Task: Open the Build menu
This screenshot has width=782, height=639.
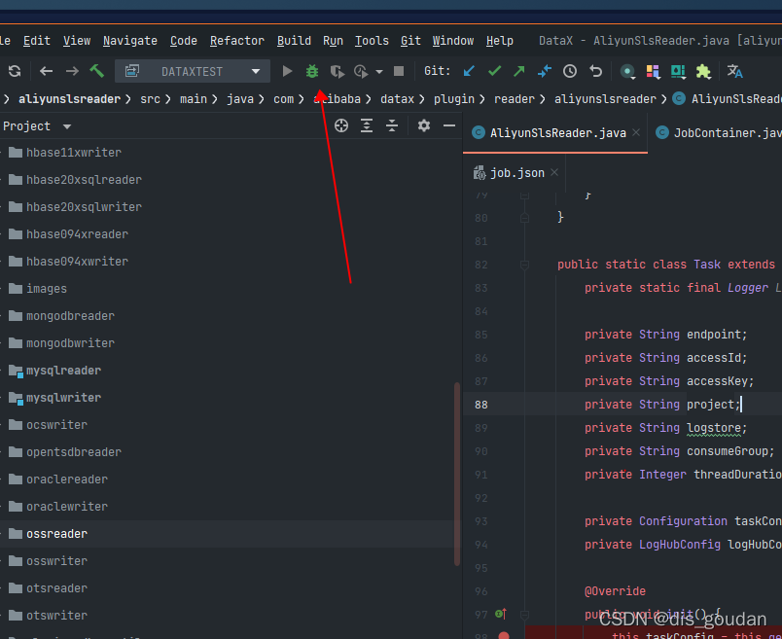Action: tap(295, 41)
